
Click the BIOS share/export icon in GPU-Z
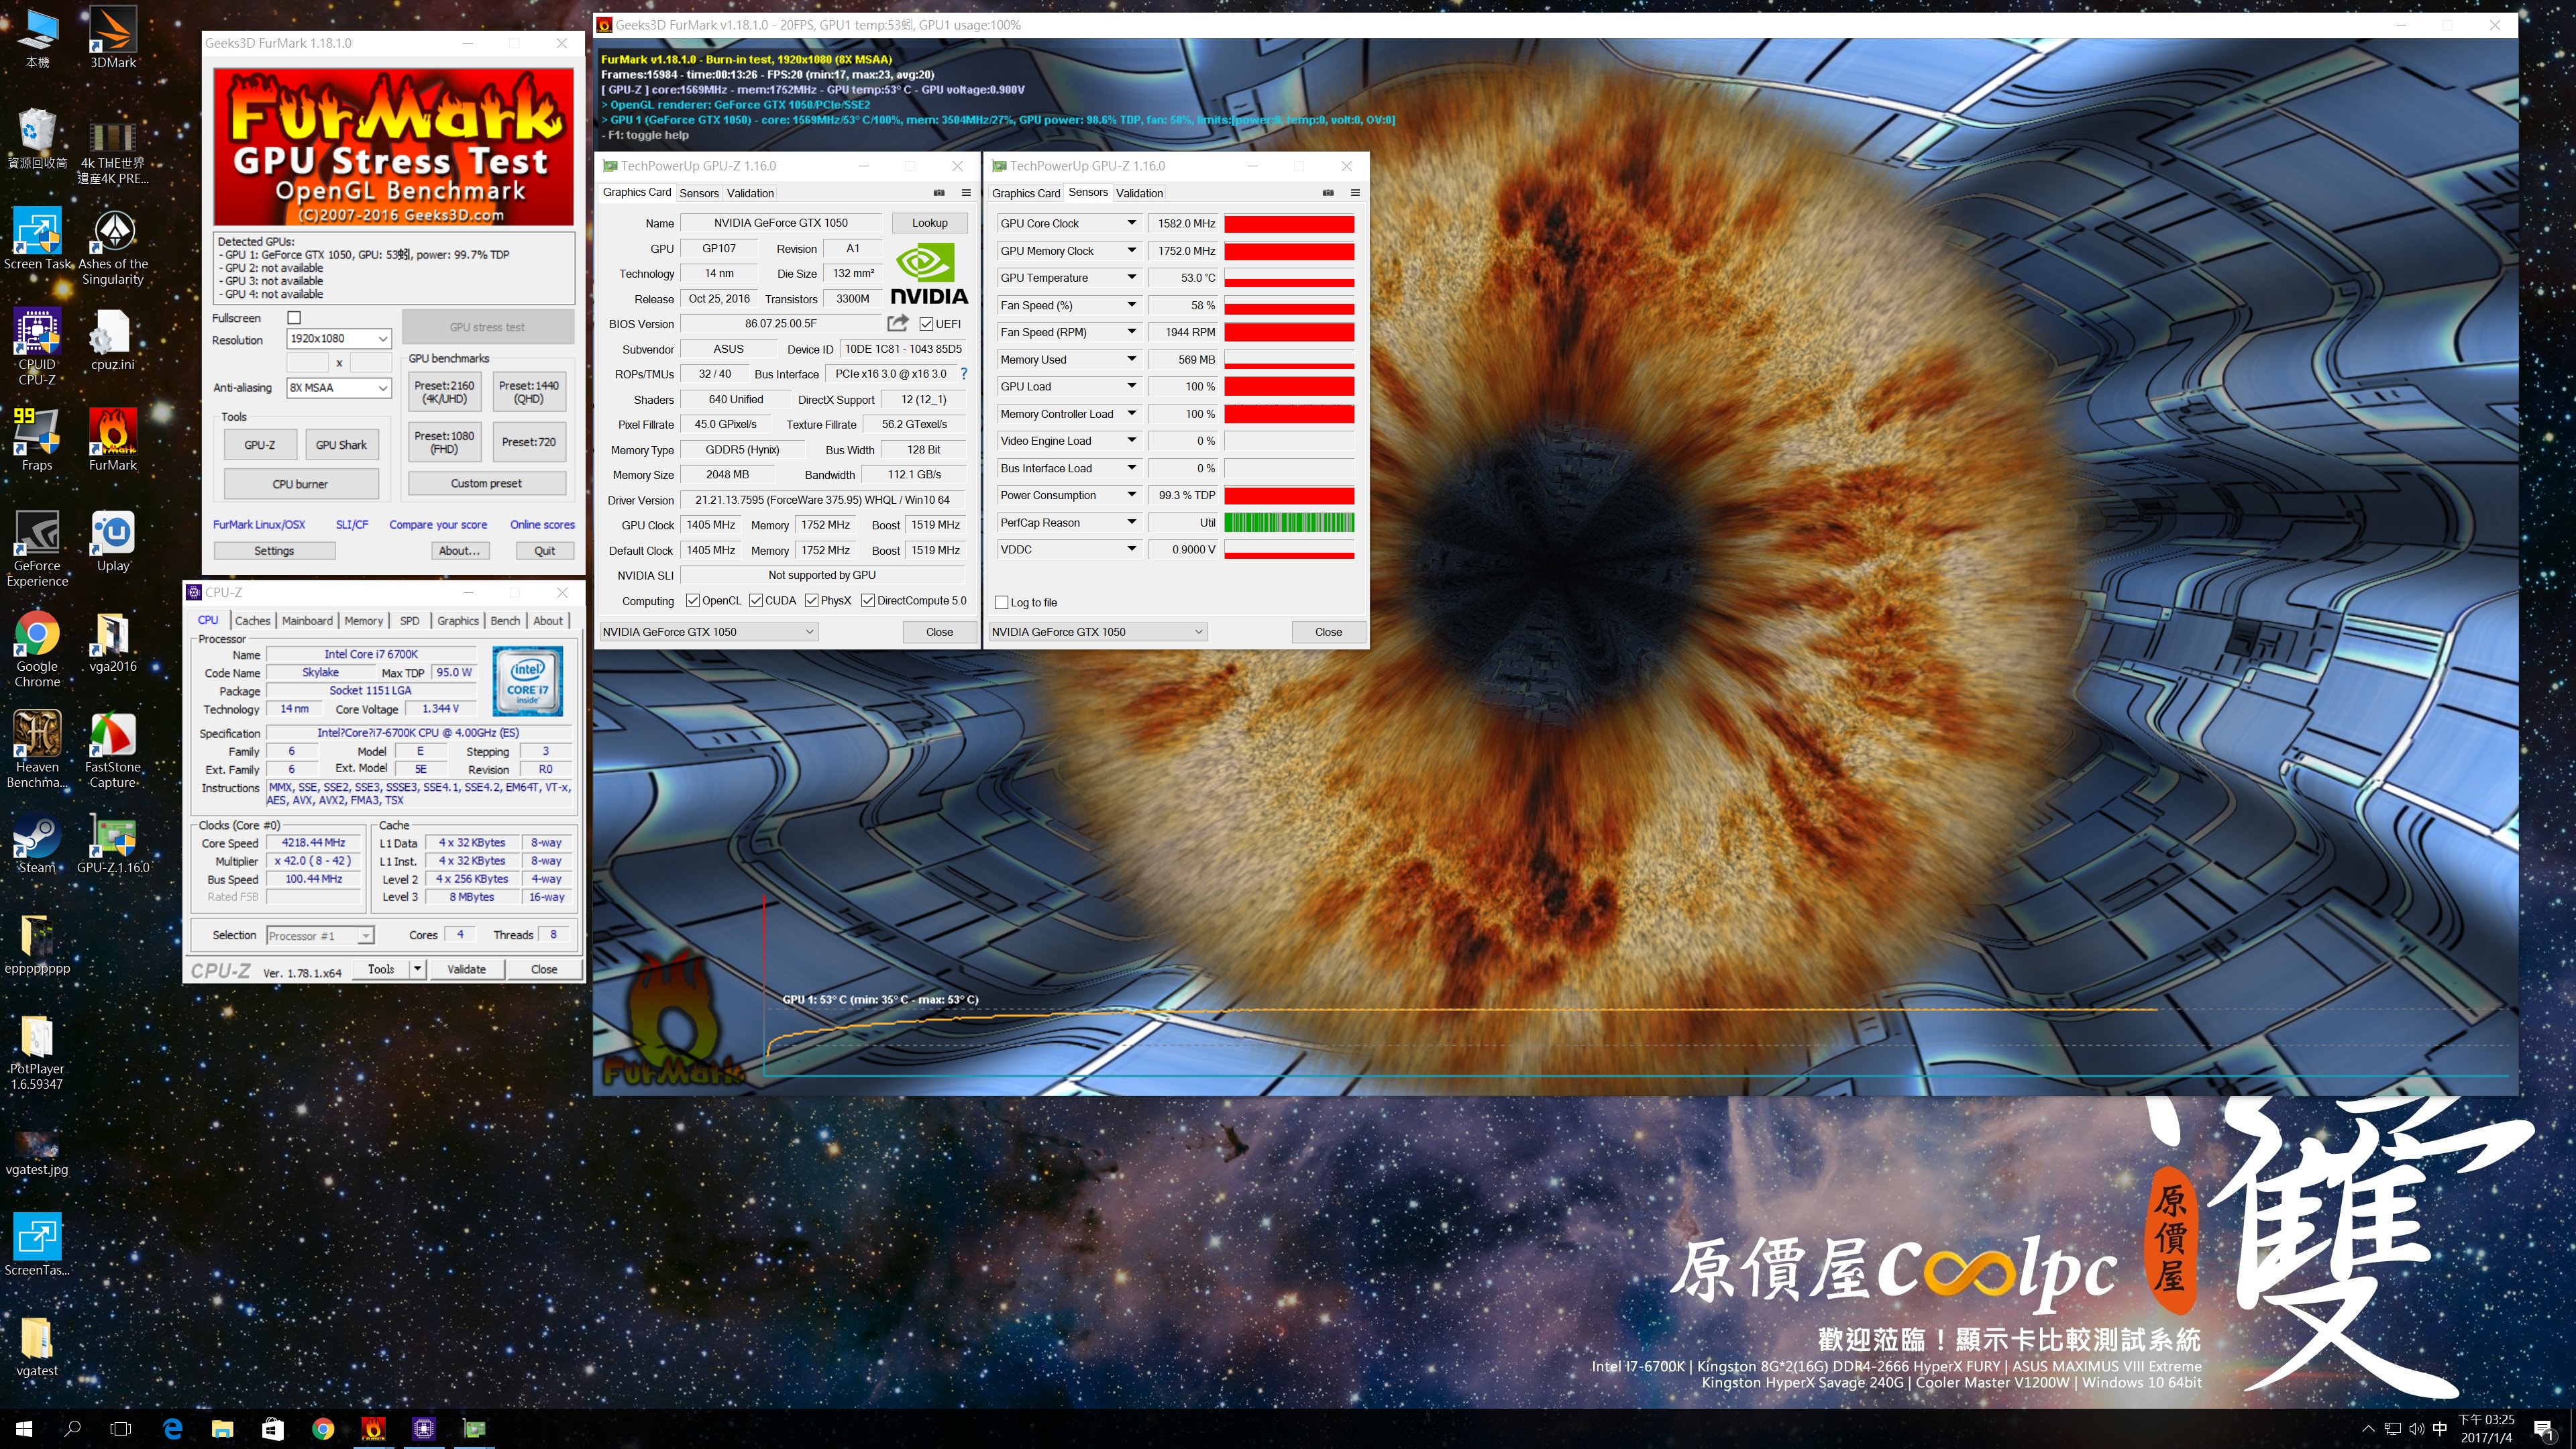click(x=898, y=323)
